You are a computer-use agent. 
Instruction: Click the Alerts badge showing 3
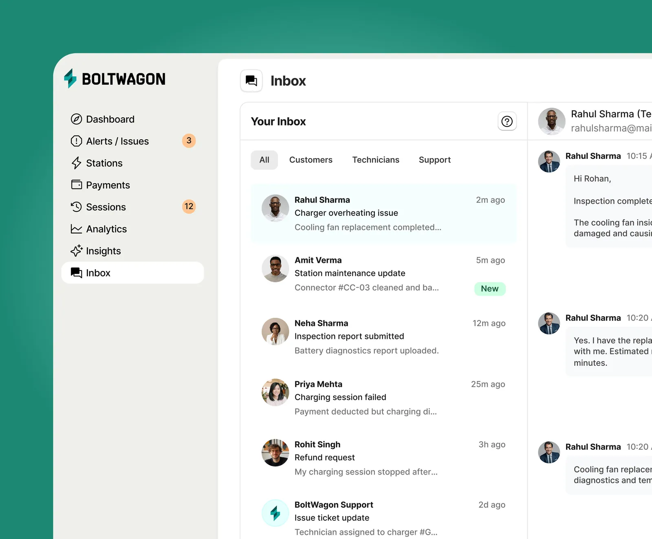(189, 141)
